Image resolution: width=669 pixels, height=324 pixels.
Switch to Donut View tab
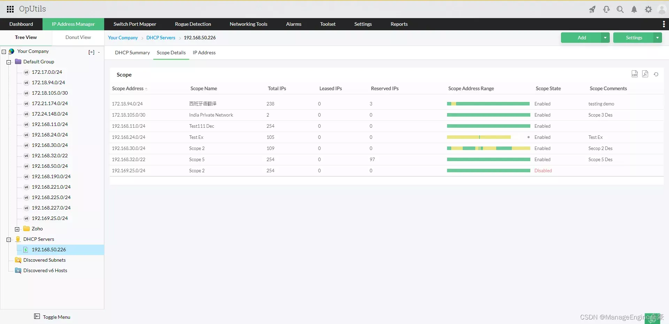[78, 37]
